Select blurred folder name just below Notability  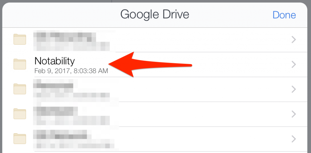tap(53, 85)
